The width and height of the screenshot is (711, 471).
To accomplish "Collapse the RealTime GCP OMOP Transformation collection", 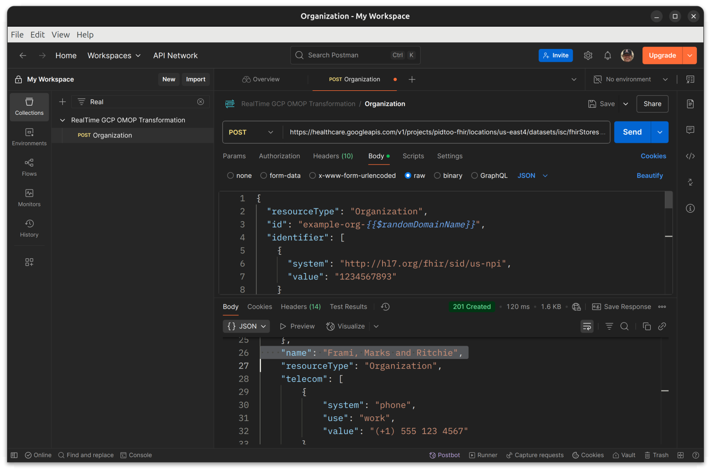I will pos(63,120).
